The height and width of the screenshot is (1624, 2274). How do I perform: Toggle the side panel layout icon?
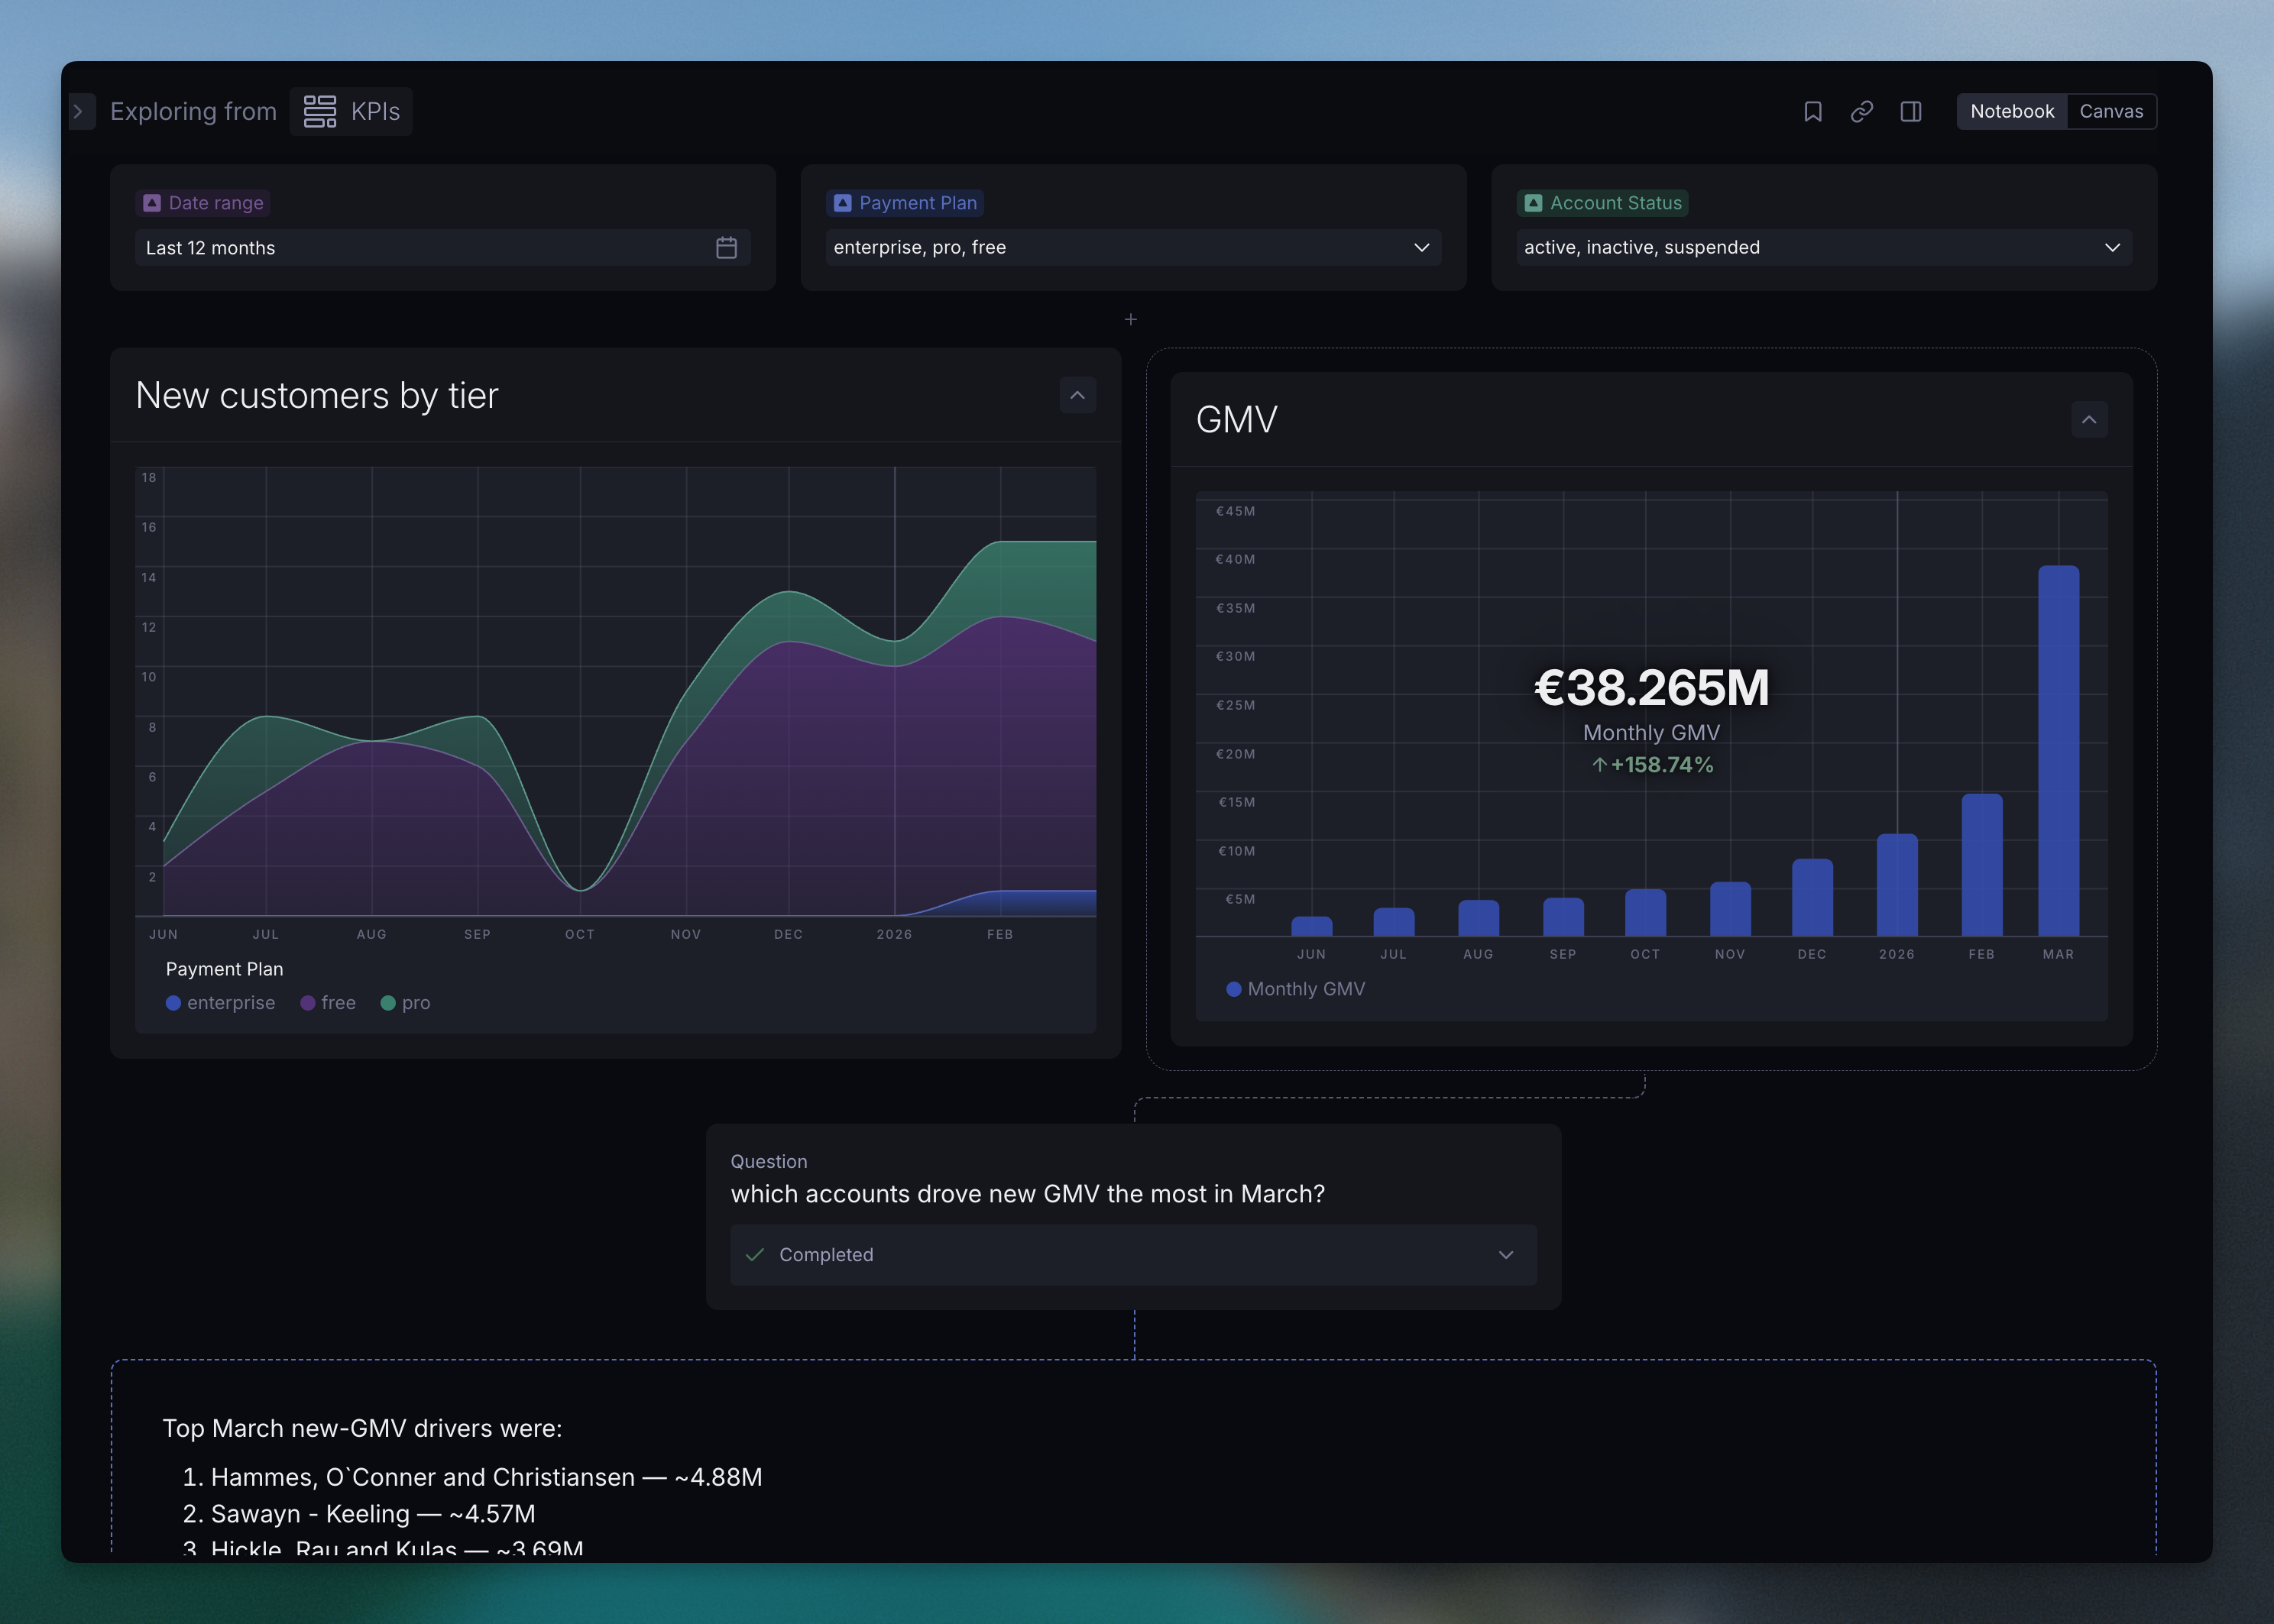click(1911, 111)
